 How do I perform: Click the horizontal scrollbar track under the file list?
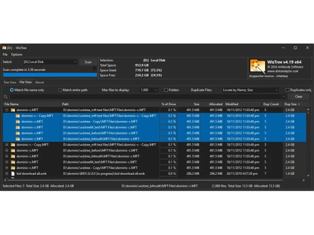(x=144, y=180)
